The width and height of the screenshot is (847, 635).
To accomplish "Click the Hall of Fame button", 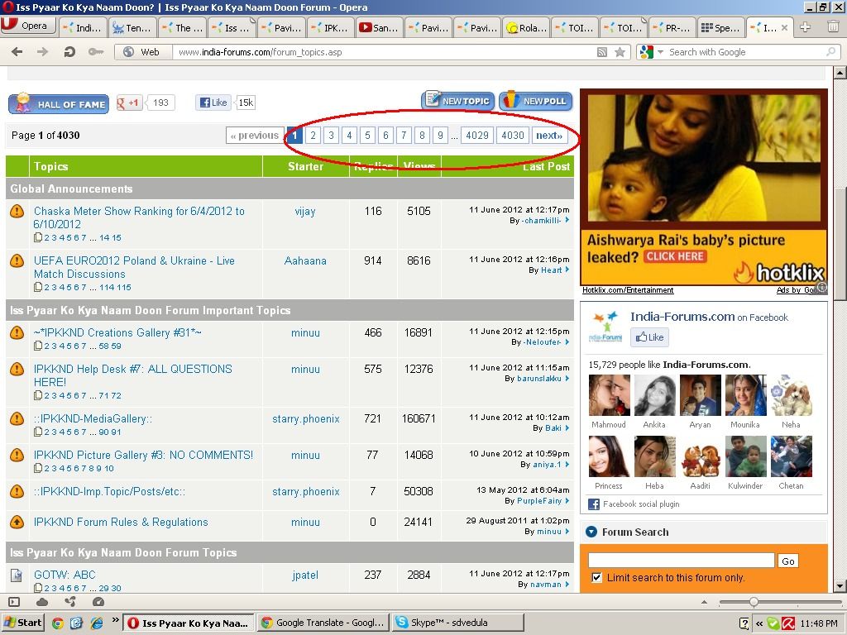I will [x=59, y=103].
